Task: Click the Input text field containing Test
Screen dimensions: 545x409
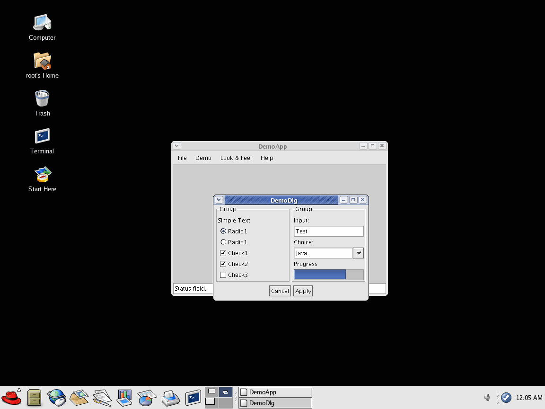Action: pos(328,231)
